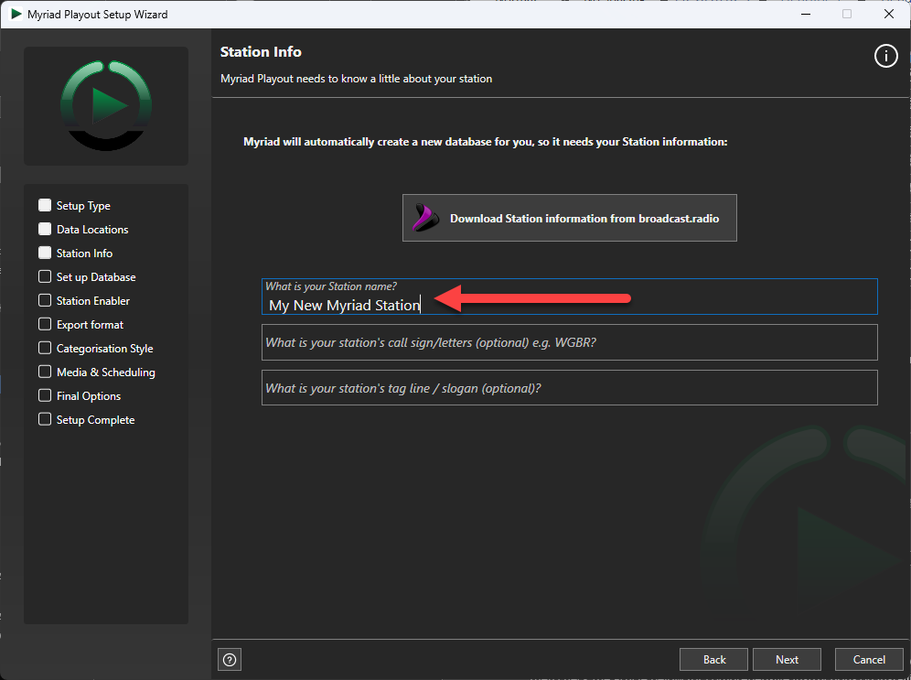Screen dimensions: 911x680
Task: Click the info icon in Station Info header
Action: point(885,57)
